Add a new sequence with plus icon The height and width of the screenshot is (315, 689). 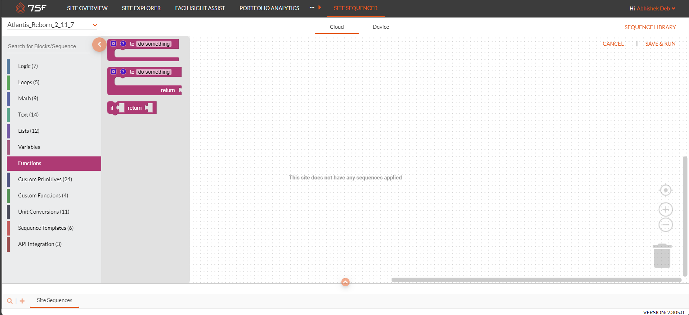(x=22, y=301)
